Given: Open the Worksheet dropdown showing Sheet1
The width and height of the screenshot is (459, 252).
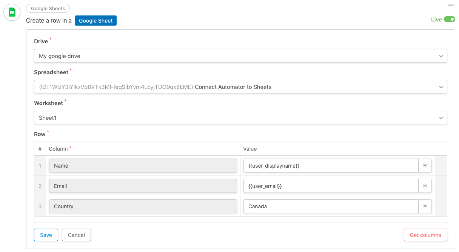Looking at the screenshot, I should click(240, 118).
